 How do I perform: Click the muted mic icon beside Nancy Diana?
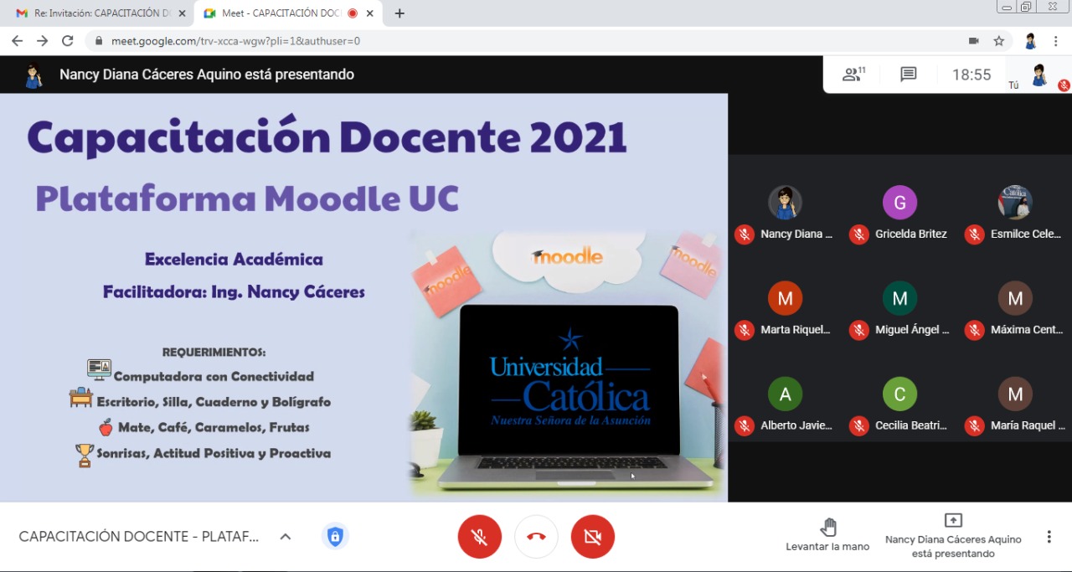[744, 234]
